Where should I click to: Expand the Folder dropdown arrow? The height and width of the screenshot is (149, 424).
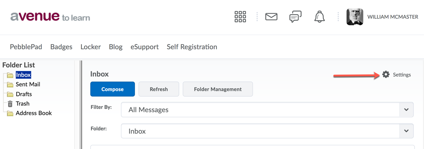tap(406, 131)
